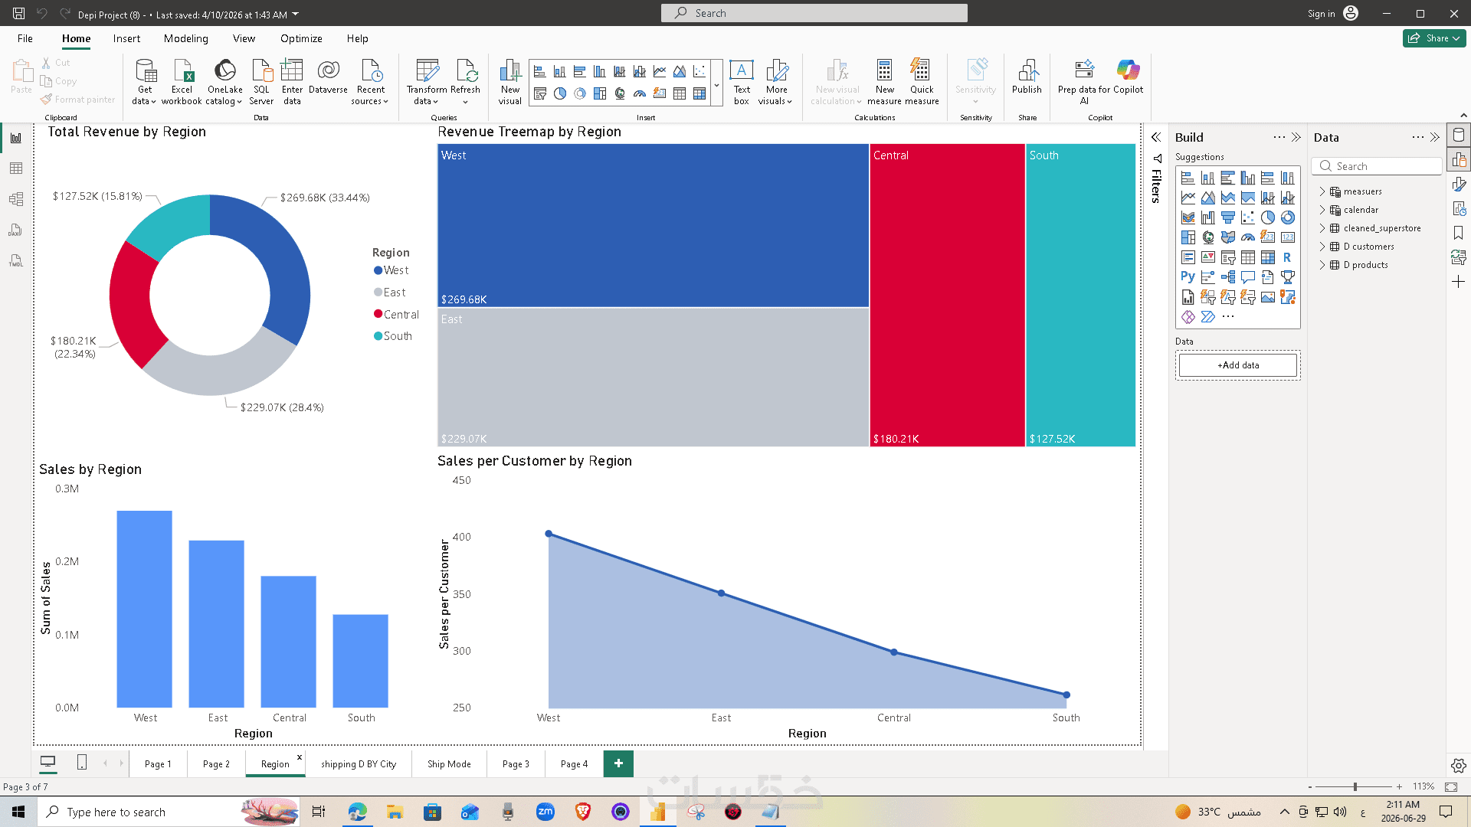This screenshot has height=827, width=1471.
Task: Switch to the Ship Mode page tab
Action: [x=449, y=763]
